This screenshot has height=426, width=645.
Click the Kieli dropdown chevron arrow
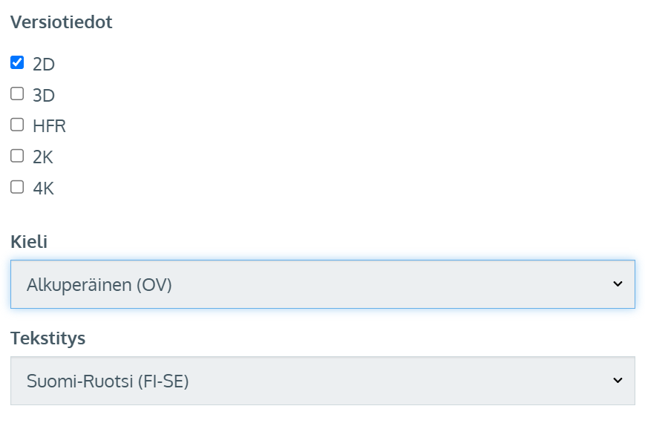[x=618, y=284]
